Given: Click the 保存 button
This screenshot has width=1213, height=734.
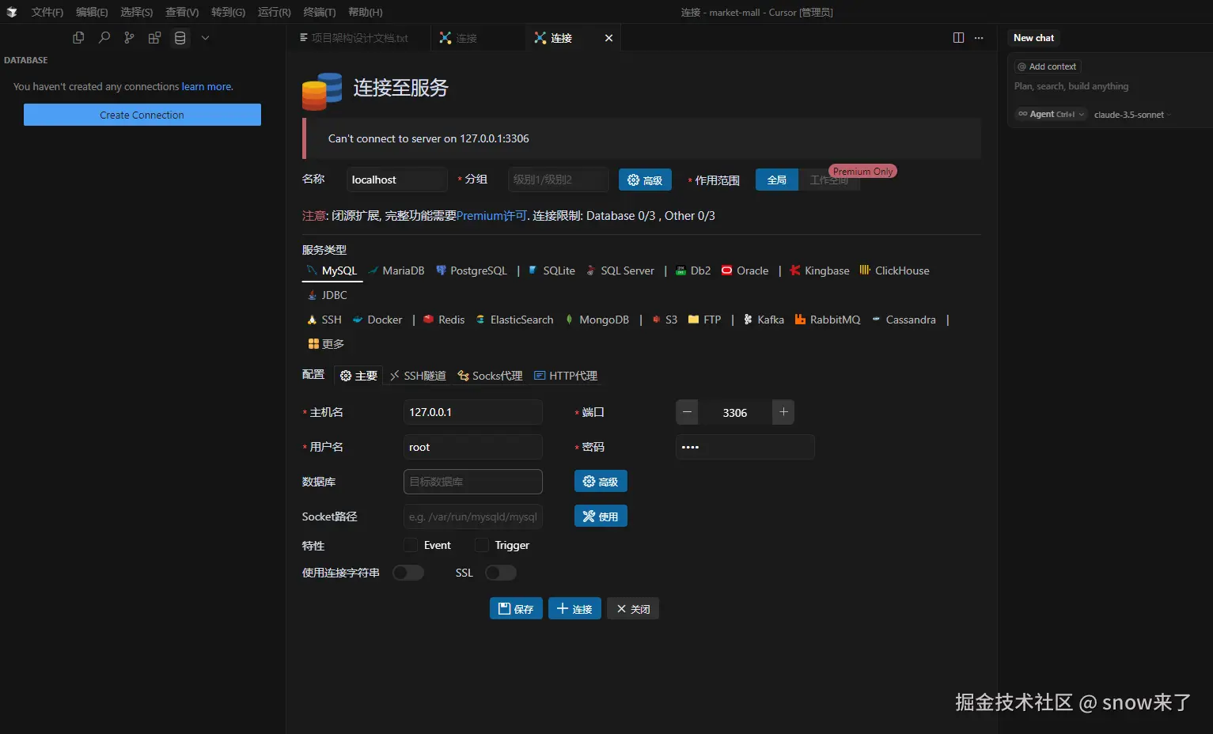Looking at the screenshot, I should 516,608.
